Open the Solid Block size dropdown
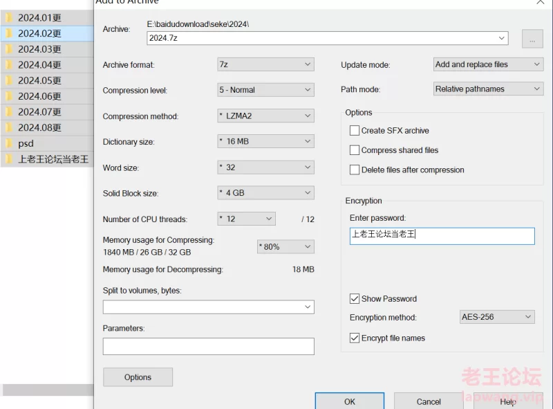This screenshot has width=553, height=409. [265, 193]
